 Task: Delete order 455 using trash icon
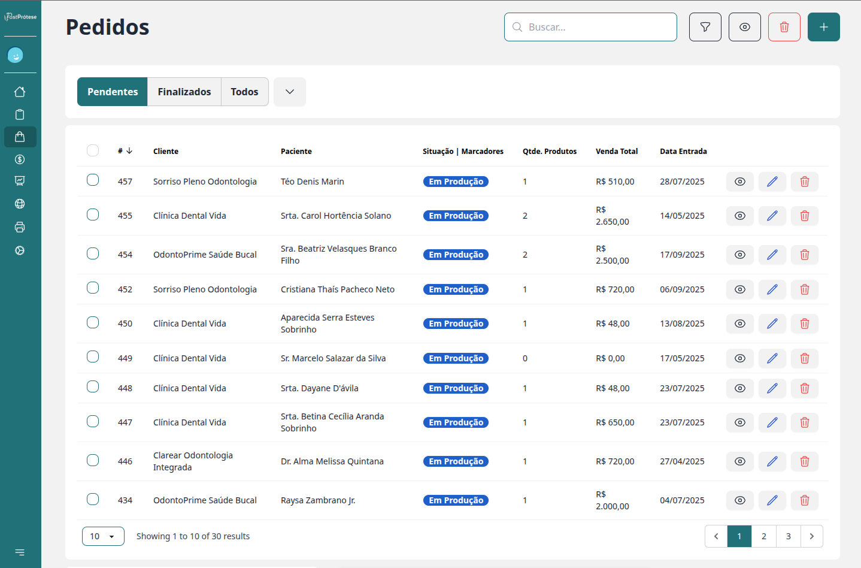tap(804, 216)
